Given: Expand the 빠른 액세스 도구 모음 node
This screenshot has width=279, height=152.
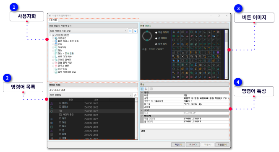Looking at the screenshot, I should pyautogui.click(x=53, y=41).
